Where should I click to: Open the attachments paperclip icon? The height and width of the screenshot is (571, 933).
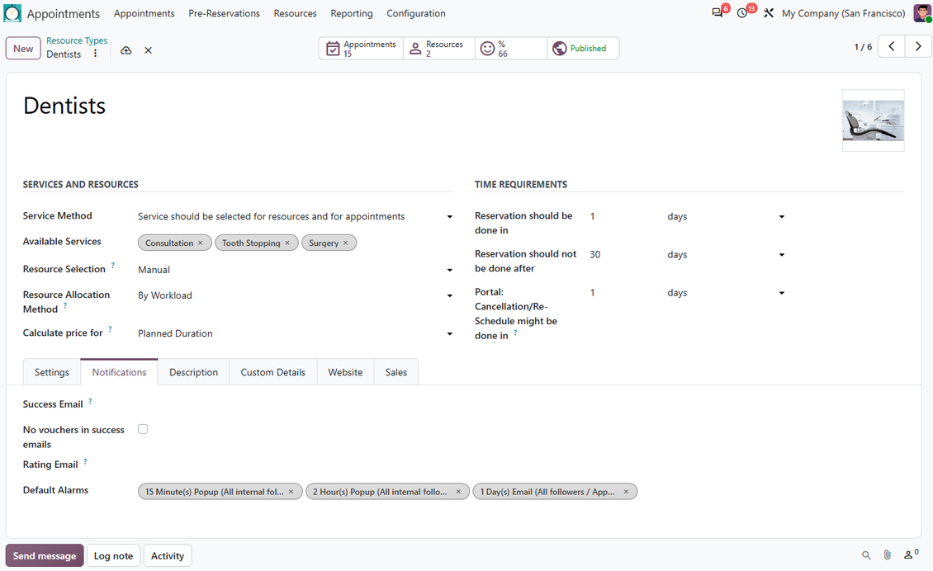tap(887, 555)
